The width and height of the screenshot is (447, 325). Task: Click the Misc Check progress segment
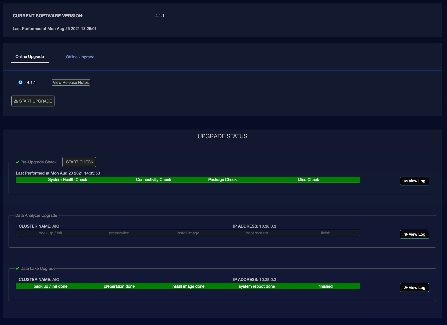pyautogui.click(x=308, y=180)
